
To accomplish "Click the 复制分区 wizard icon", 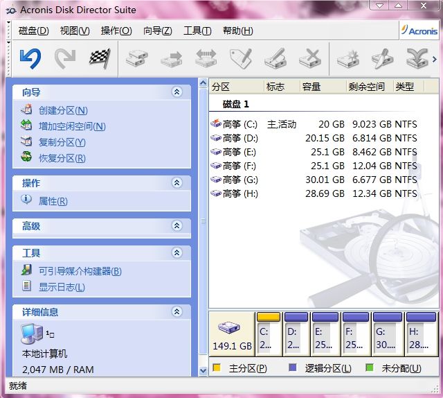I will tap(26, 141).
